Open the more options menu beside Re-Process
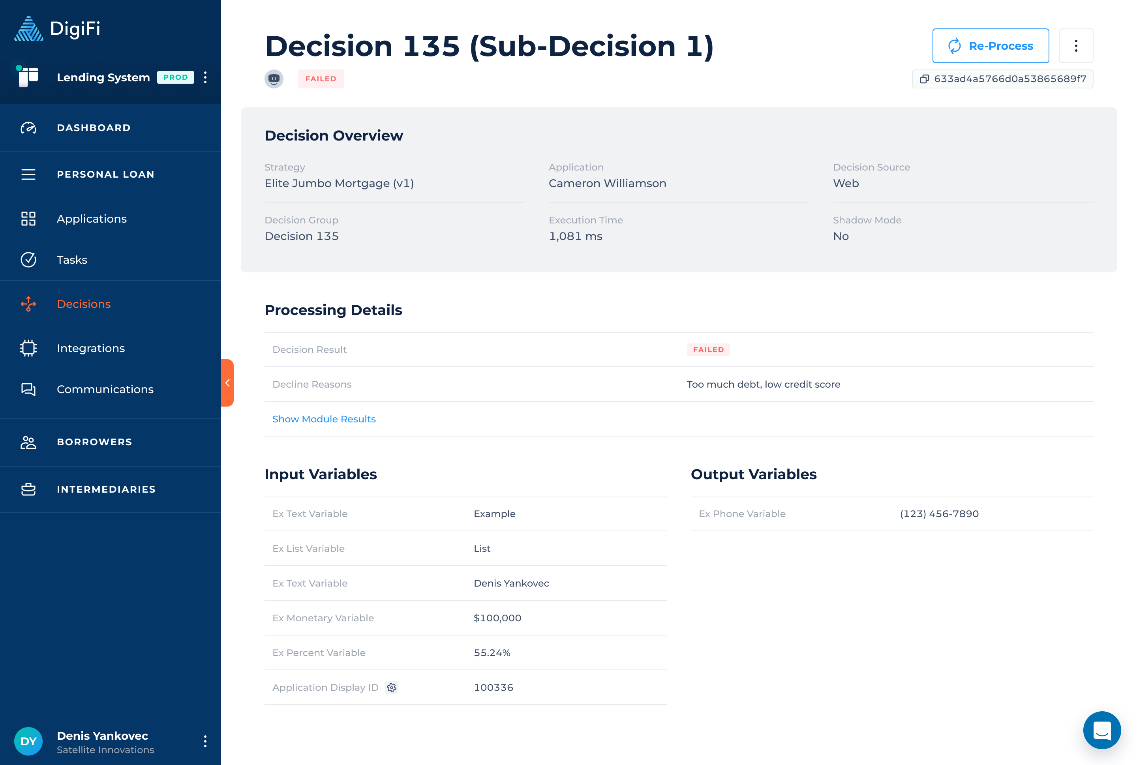The width and height of the screenshot is (1137, 765). point(1075,46)
